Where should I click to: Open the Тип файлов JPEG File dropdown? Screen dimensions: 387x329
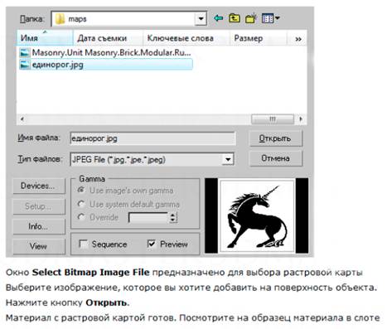228,159
